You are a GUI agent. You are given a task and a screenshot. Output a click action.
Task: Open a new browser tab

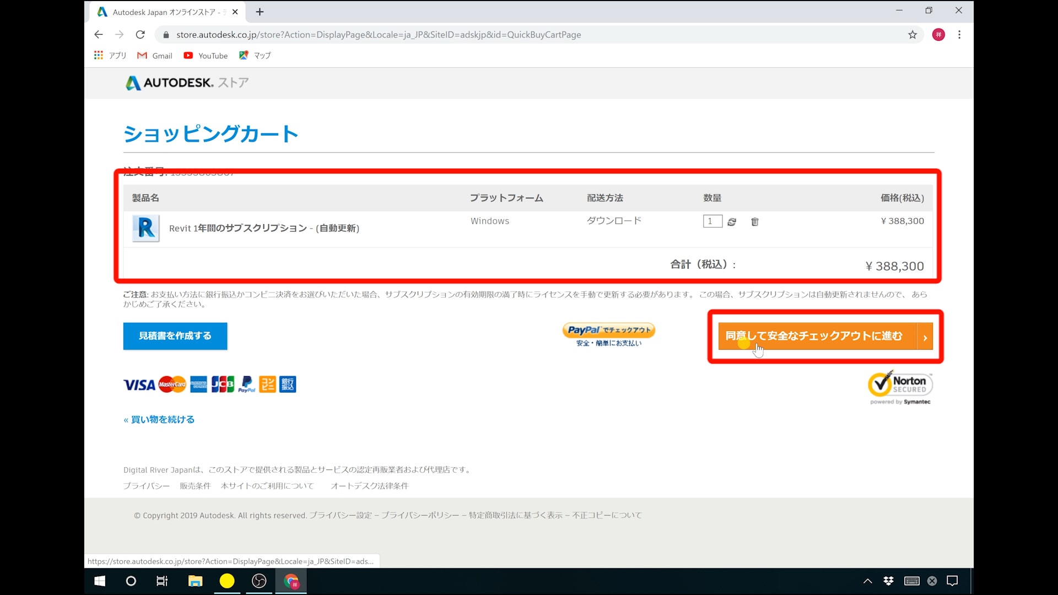pos(260,12)
